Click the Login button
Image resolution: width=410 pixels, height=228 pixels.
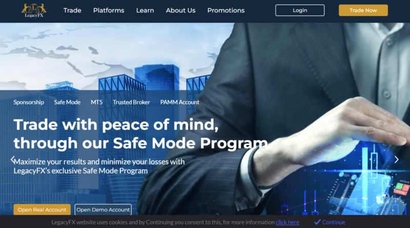tap(300, 10)
